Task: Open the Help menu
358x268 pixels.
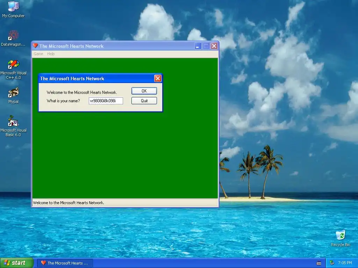Action: point(51,54)
